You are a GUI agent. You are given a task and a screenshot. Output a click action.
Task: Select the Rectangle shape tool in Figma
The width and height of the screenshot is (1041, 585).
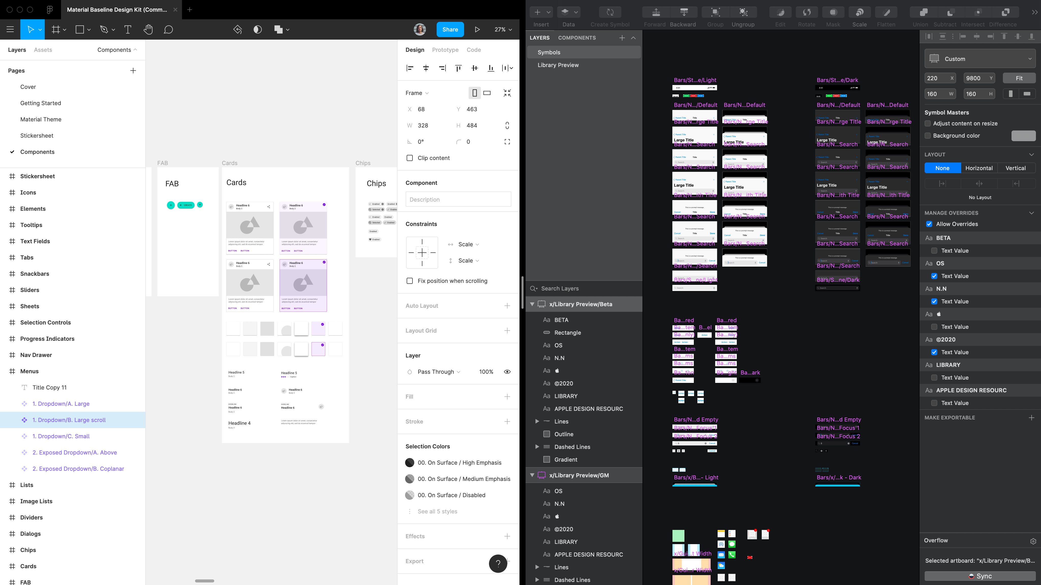coord(80,29)
